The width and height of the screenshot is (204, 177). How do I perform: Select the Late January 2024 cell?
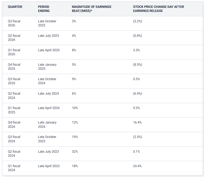[47, 125]
